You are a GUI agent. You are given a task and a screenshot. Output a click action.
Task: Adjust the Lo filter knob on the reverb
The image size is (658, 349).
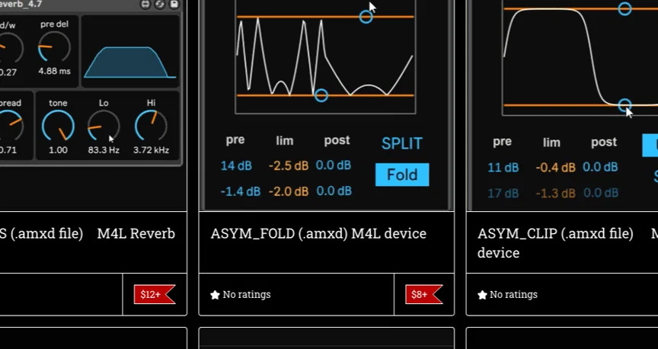pos(104,126)
